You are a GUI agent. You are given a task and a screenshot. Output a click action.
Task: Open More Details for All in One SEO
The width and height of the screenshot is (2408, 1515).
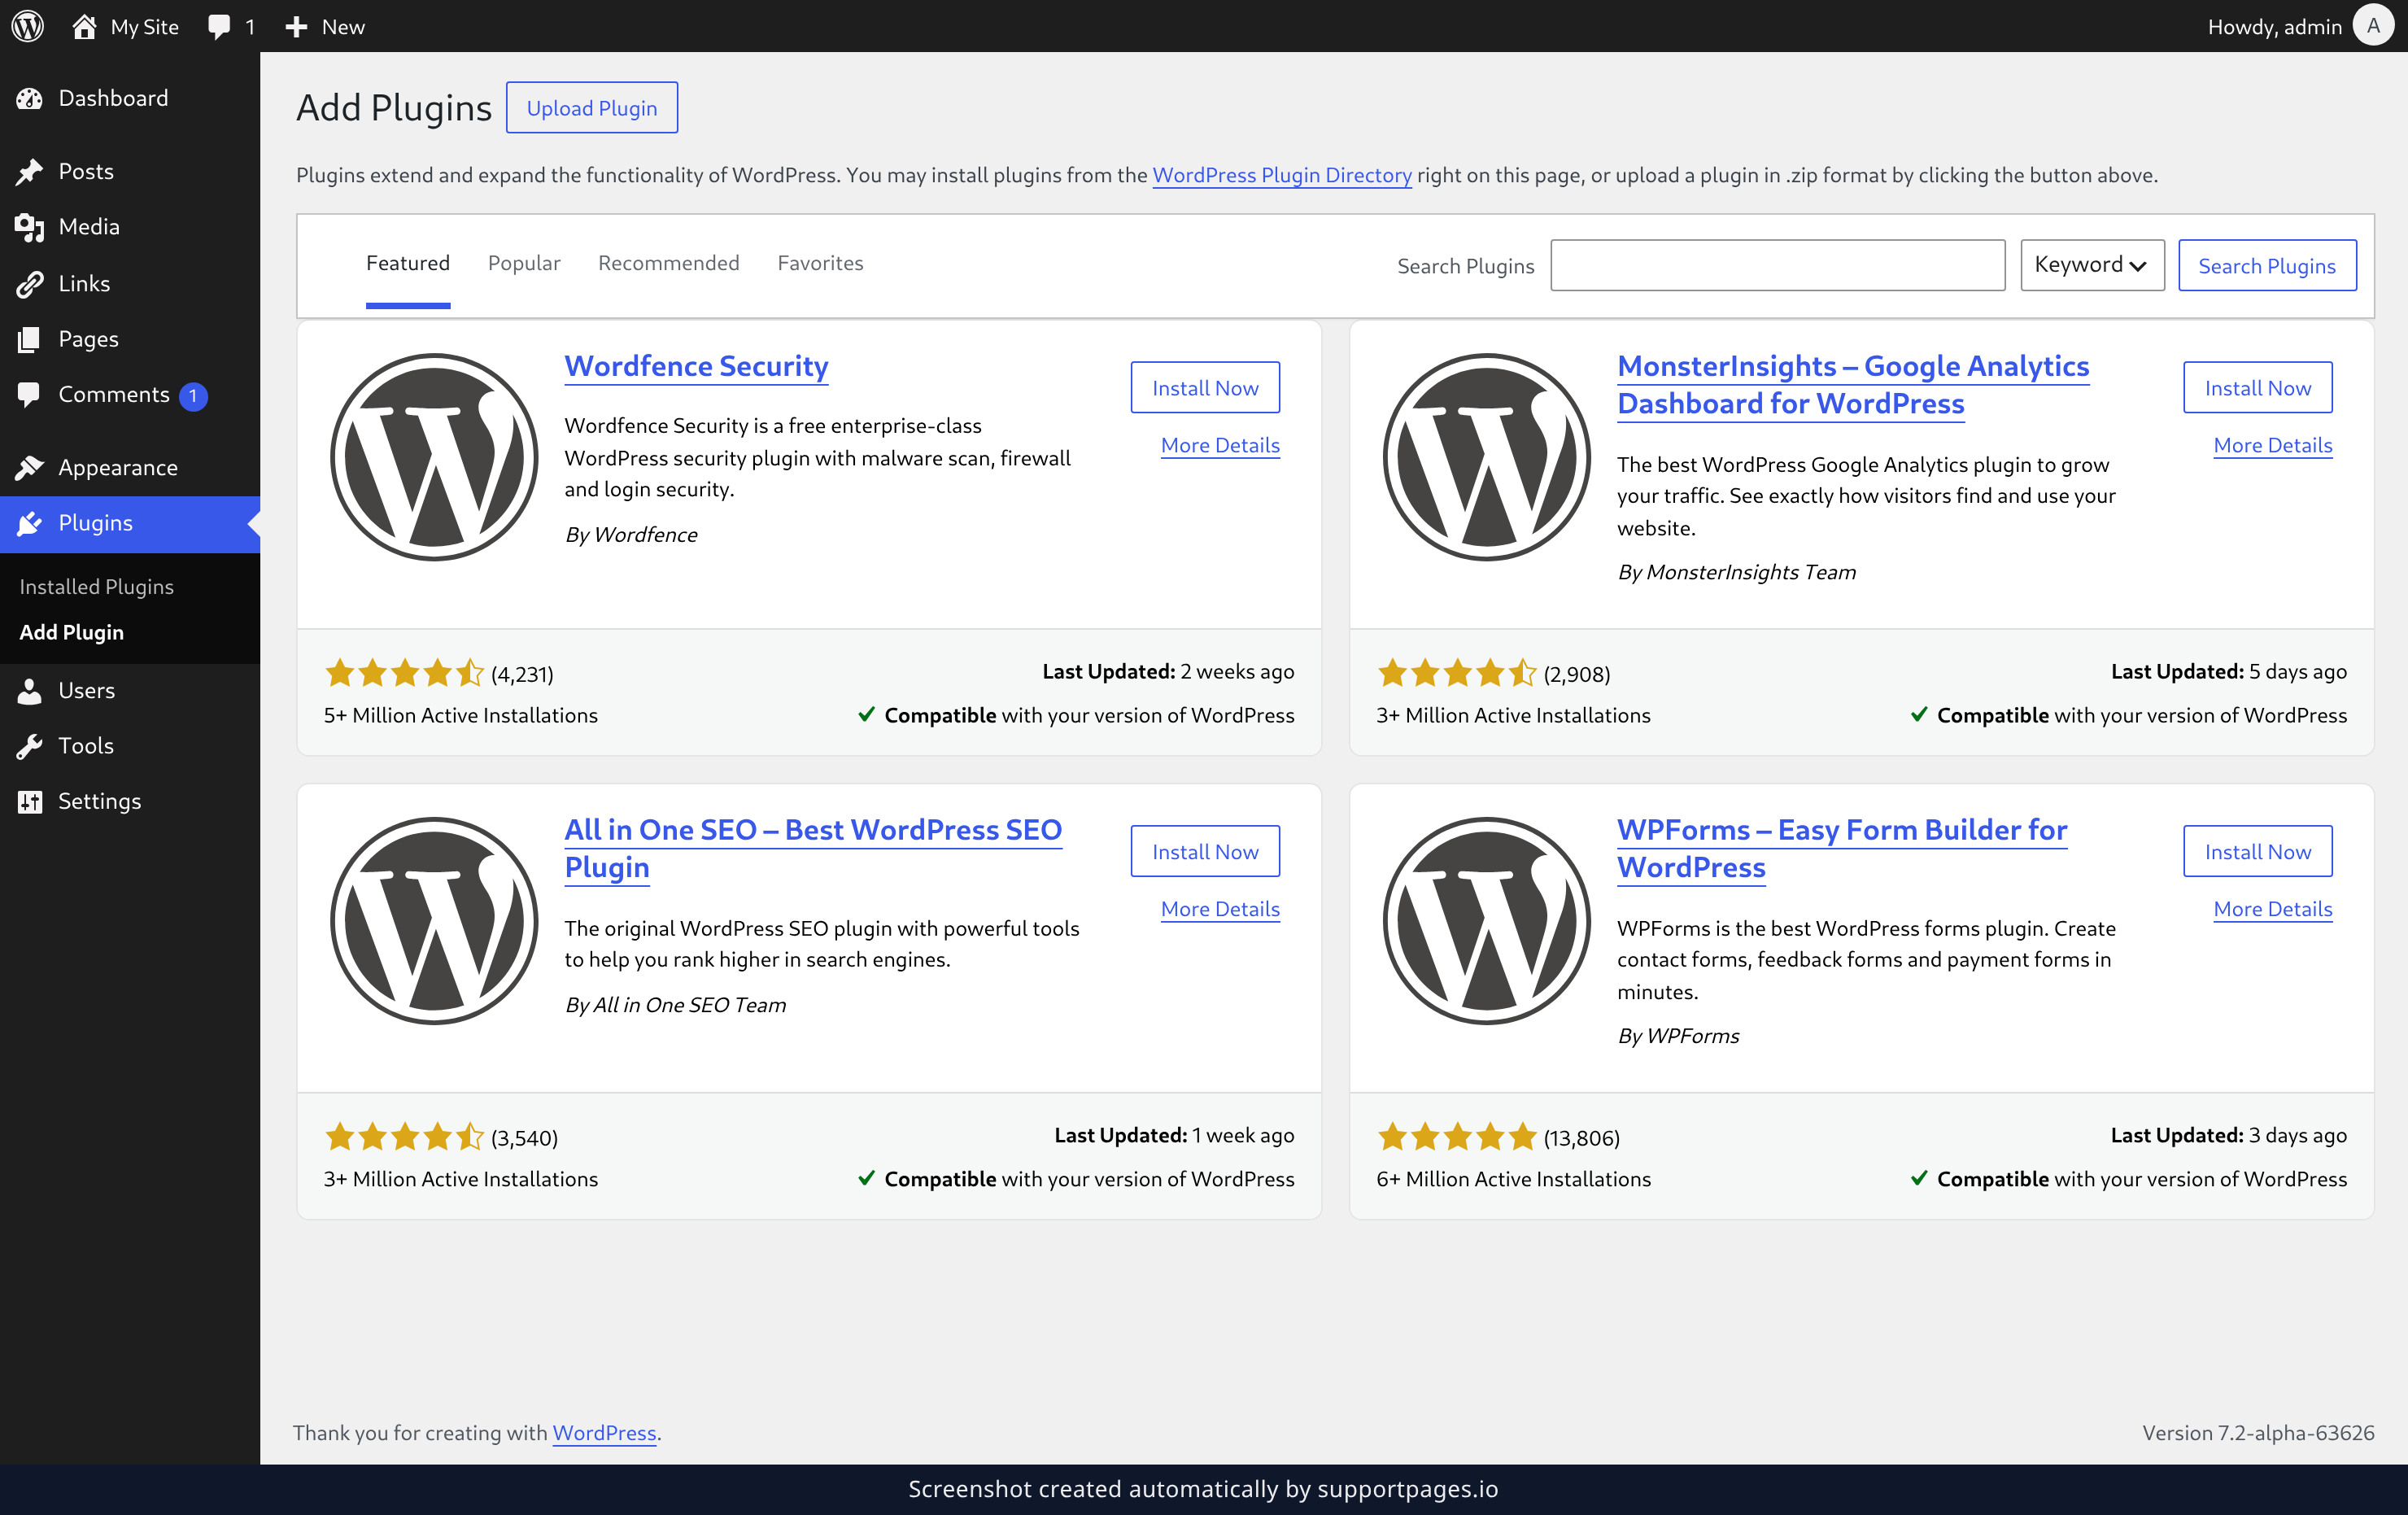click(x=1220, y=909)
